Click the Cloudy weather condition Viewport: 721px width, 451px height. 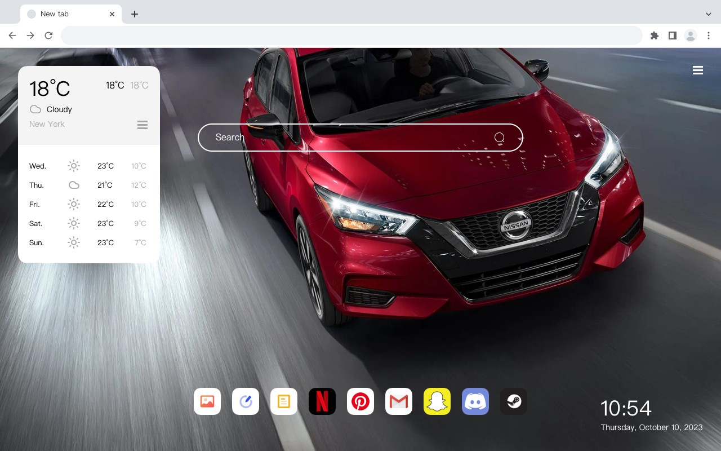pos(59,109)
